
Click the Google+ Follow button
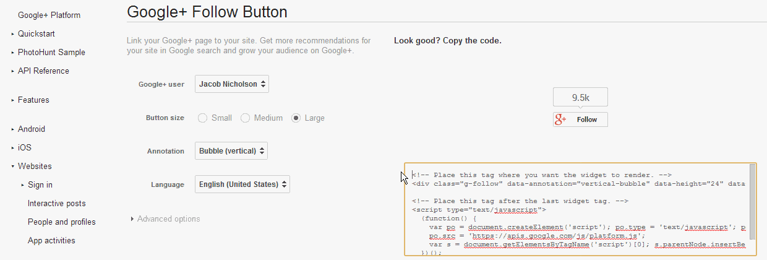click(580, 119)
